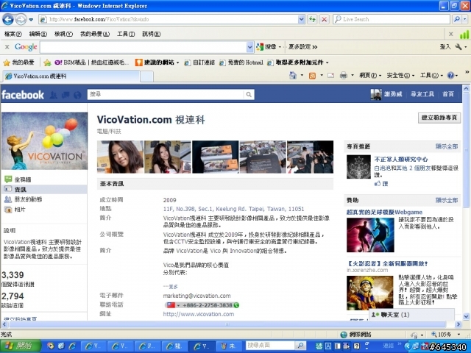Click the Keelung Rd. address link
This screenshot has width=471, height=353.
[233, 209]
